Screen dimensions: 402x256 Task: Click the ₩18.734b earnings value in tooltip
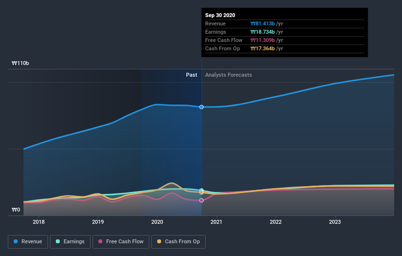(x=262, y=32)
